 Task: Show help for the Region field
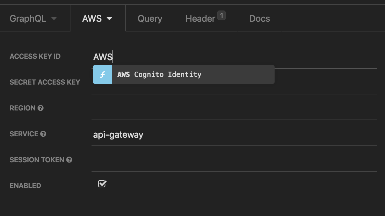pos(41,108)
